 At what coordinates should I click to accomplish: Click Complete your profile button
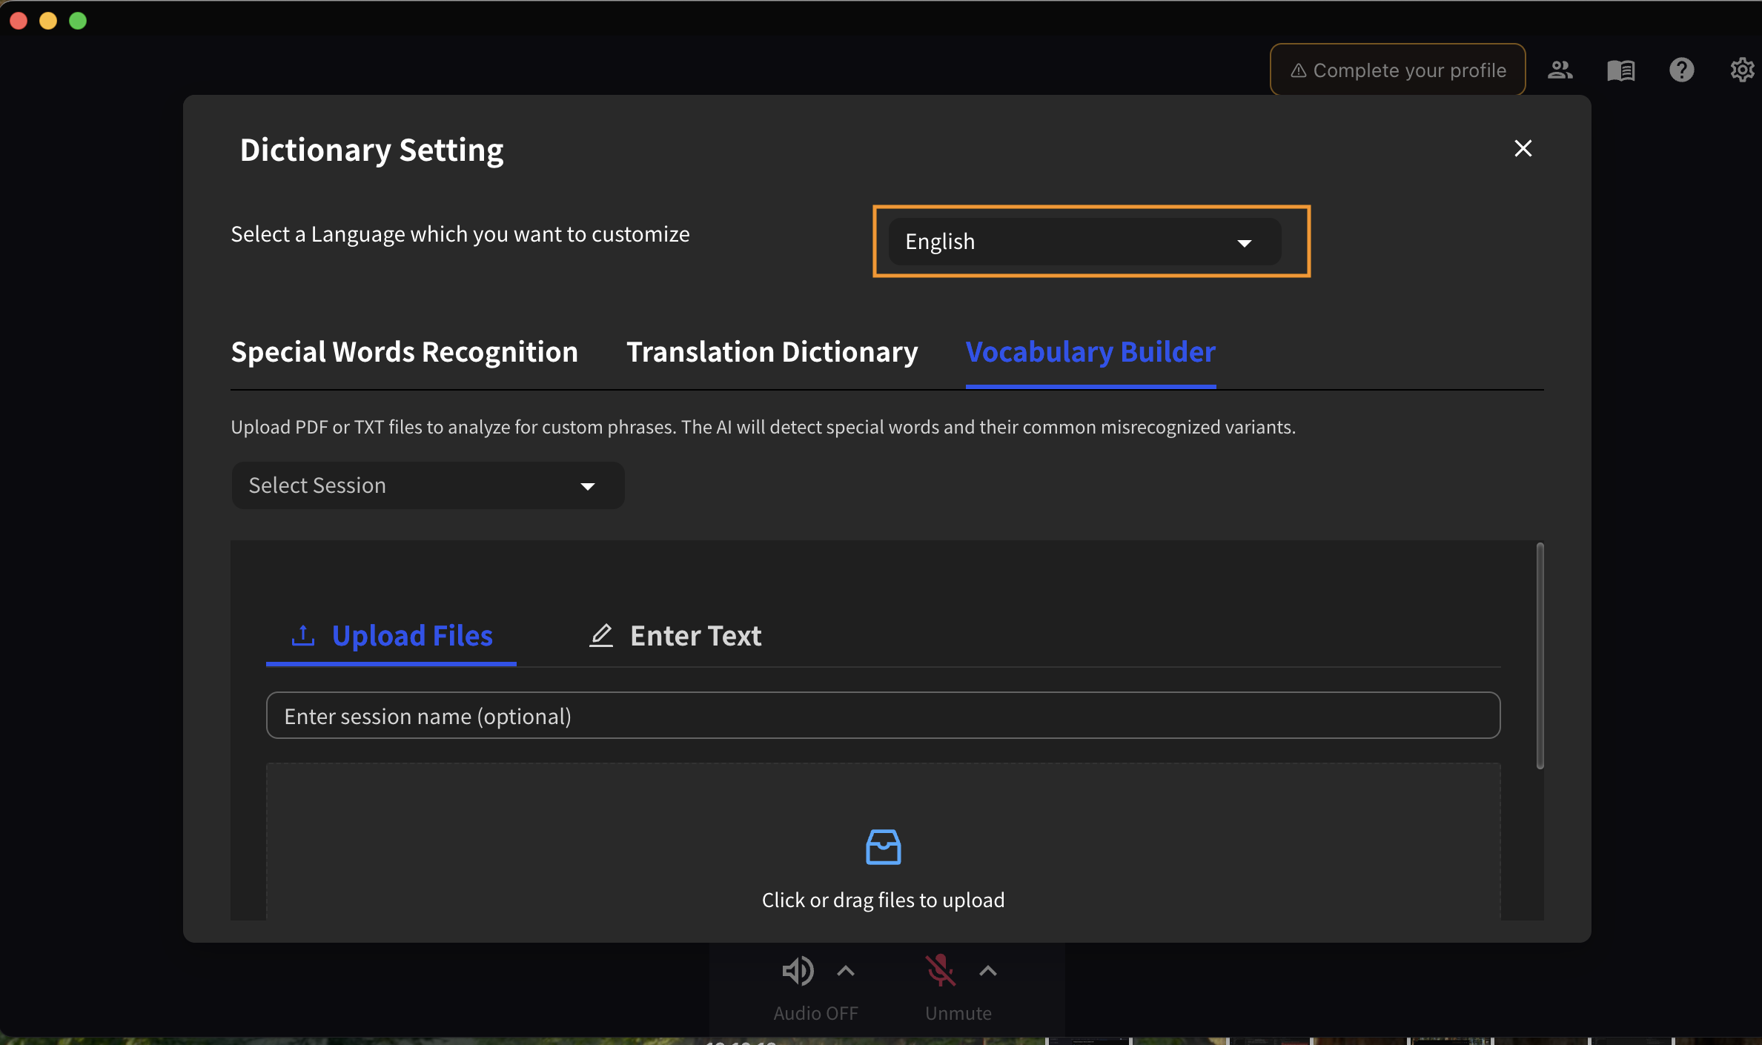(x=1397, y=70)
